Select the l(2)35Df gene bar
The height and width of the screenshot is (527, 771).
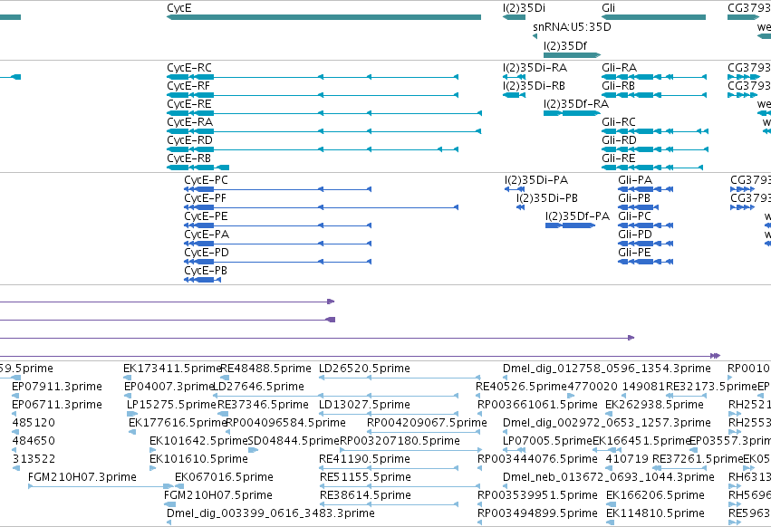(573, 55)
